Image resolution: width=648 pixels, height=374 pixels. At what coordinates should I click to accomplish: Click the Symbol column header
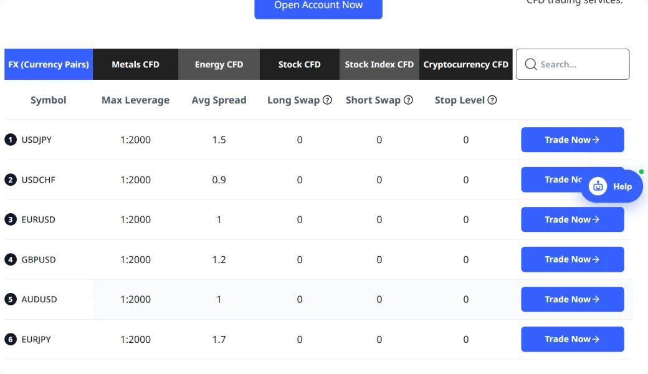coord(49,100)
